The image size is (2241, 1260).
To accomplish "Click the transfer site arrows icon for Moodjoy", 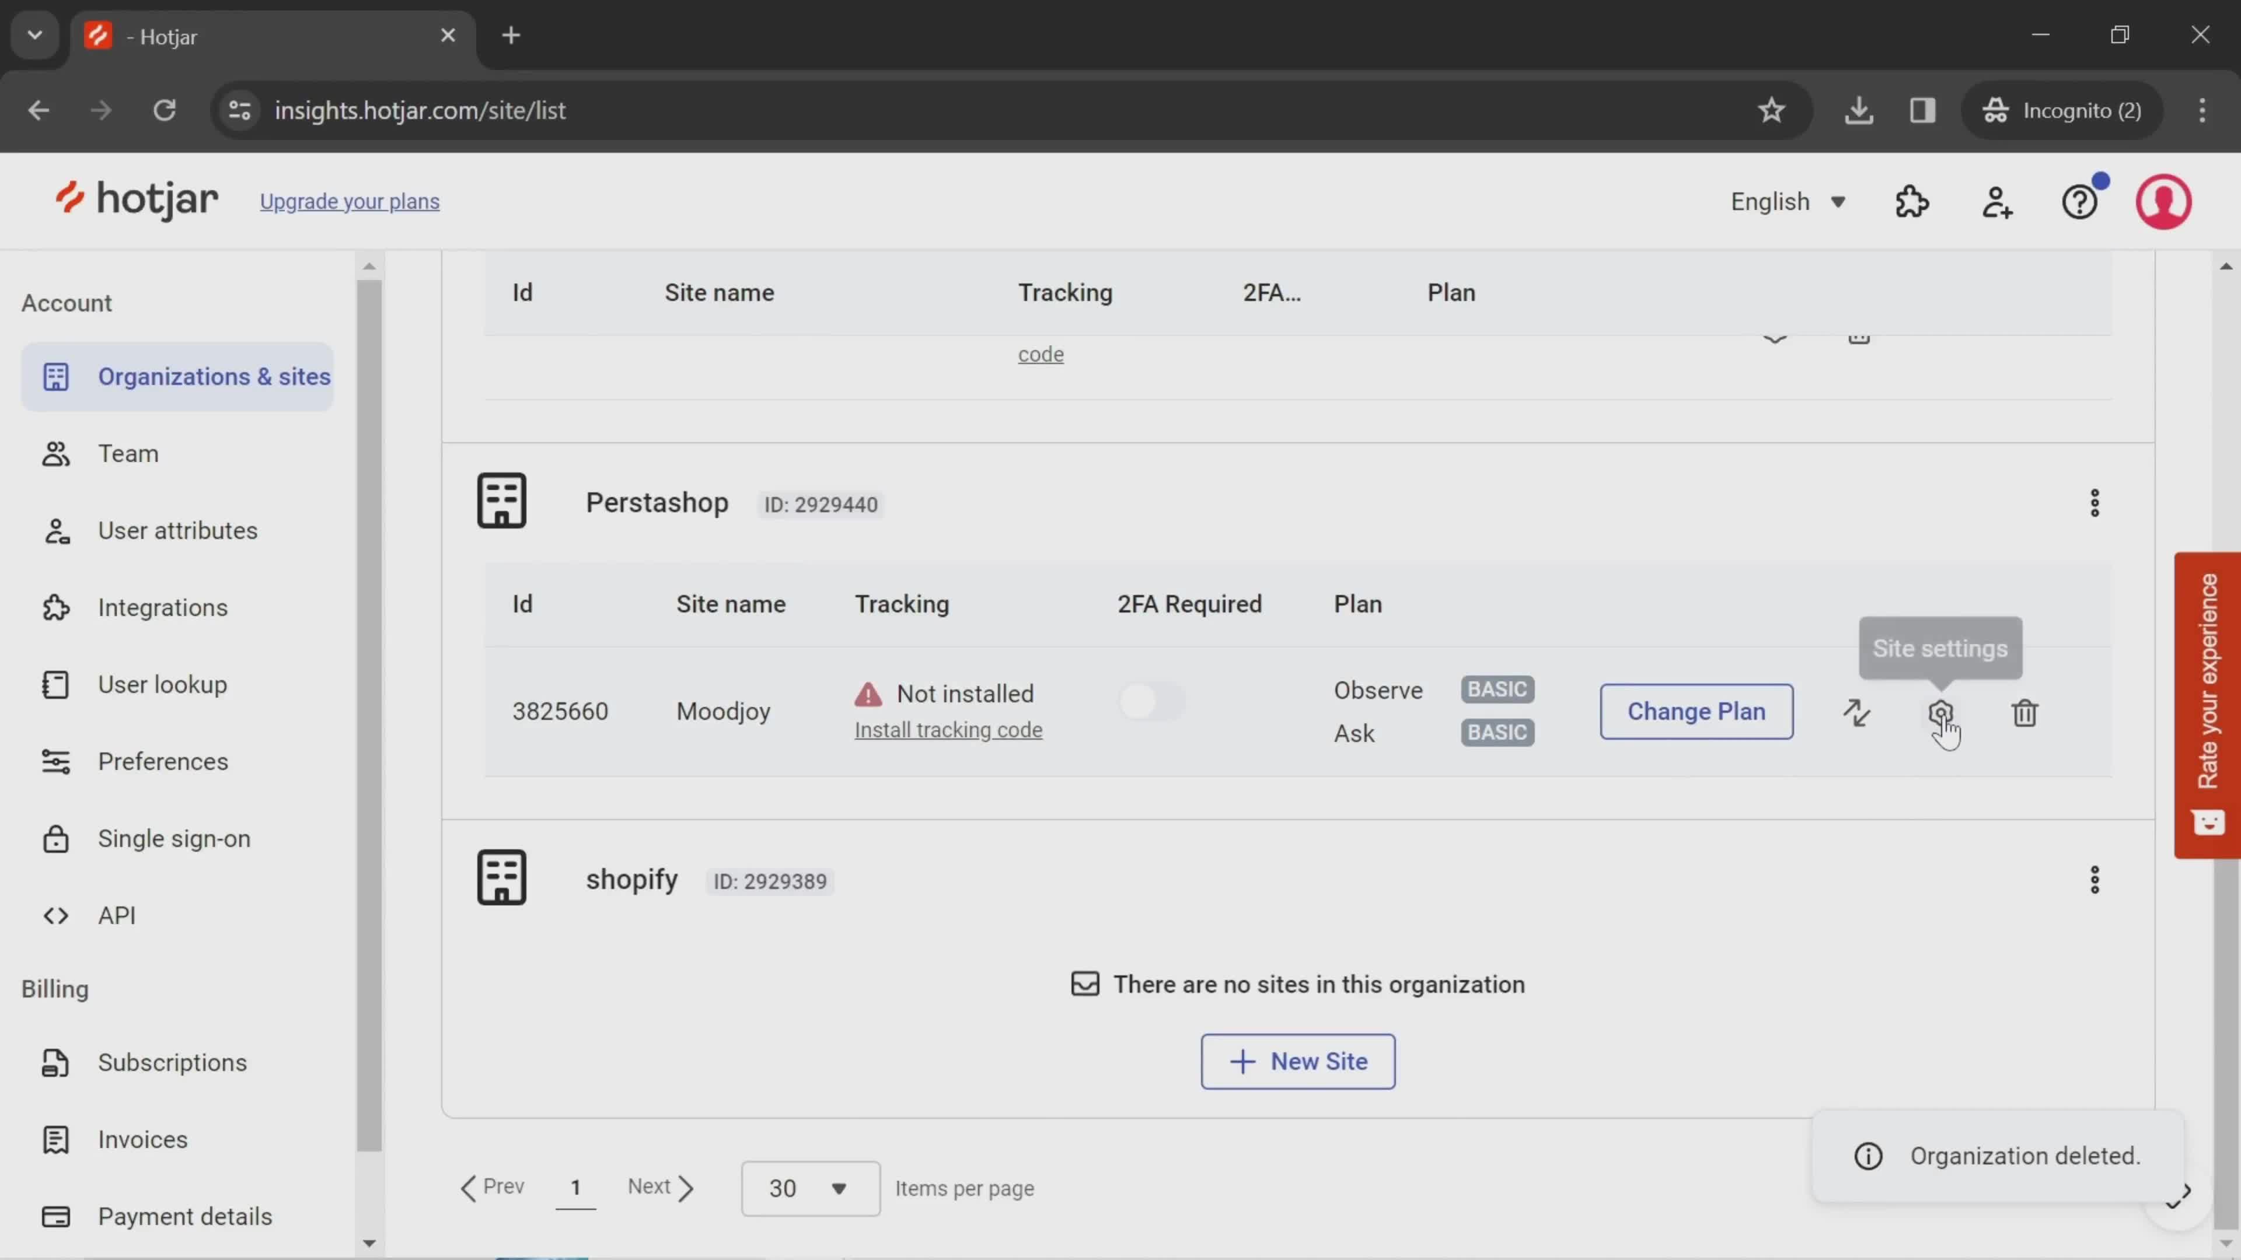I will pos(1856,712).
